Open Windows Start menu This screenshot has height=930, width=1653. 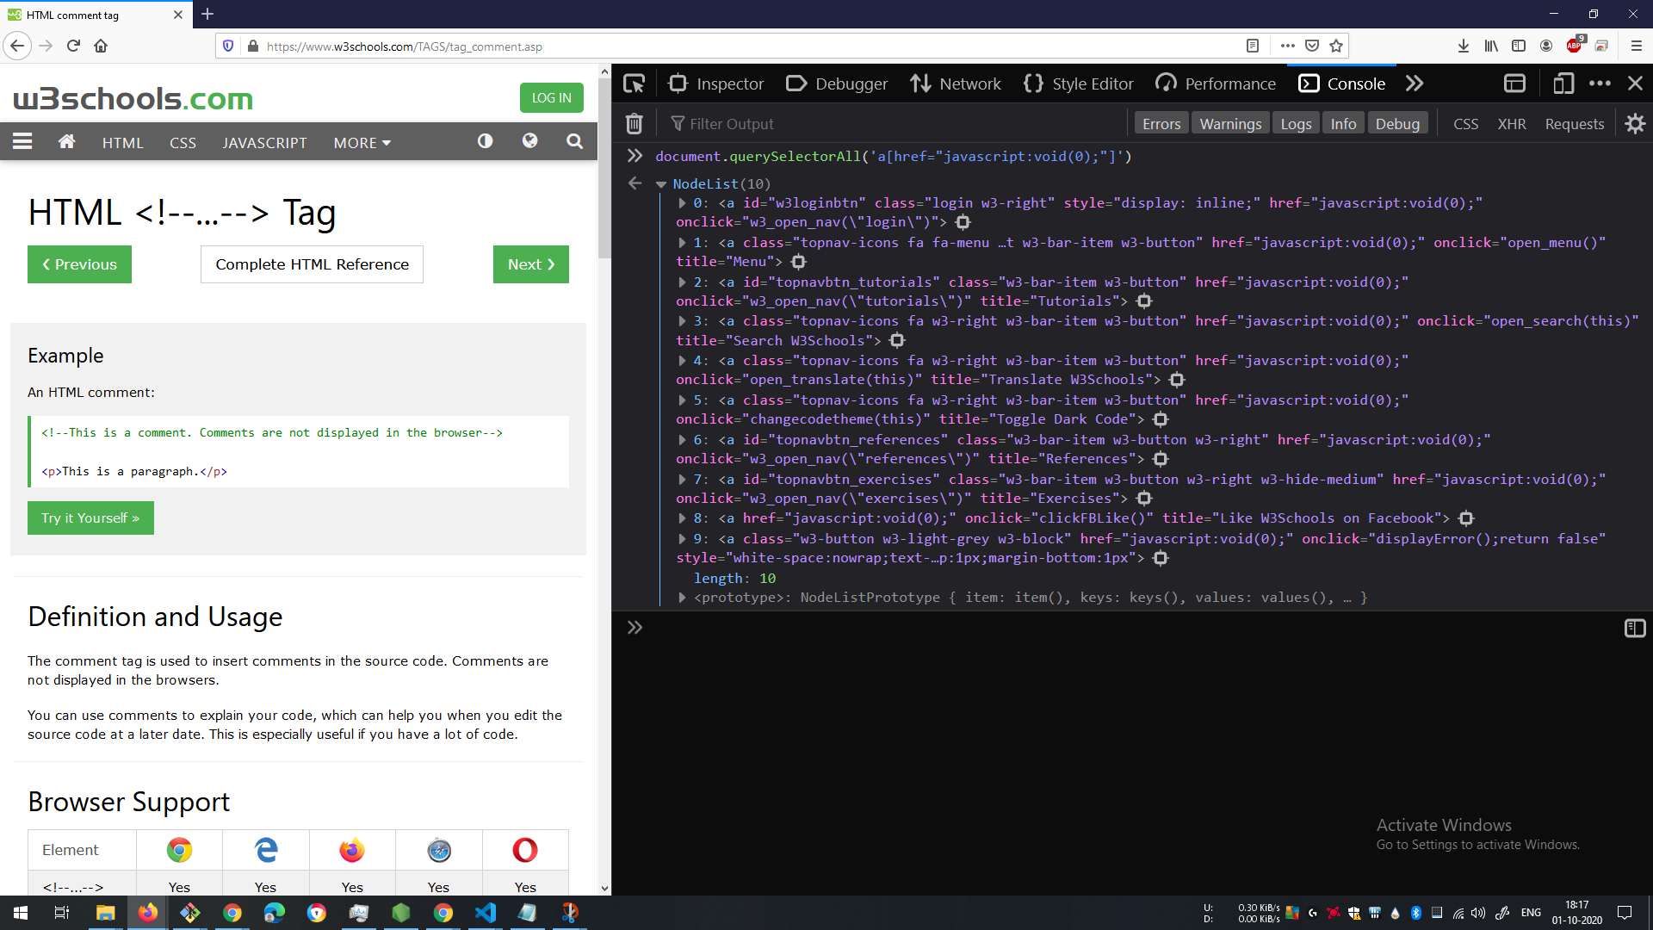pyautogui.click(x=21, y=913)
